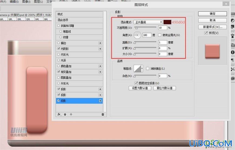Select the 样式 entry in styles list

click(79, 14)
